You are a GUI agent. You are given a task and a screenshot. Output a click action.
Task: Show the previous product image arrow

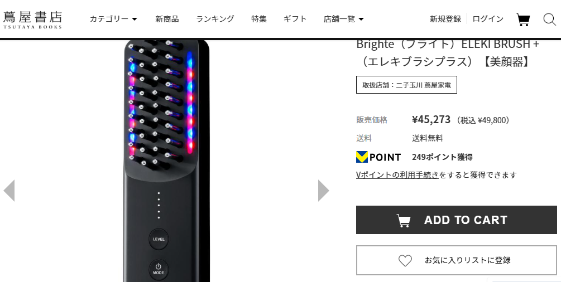click(9, 191)
